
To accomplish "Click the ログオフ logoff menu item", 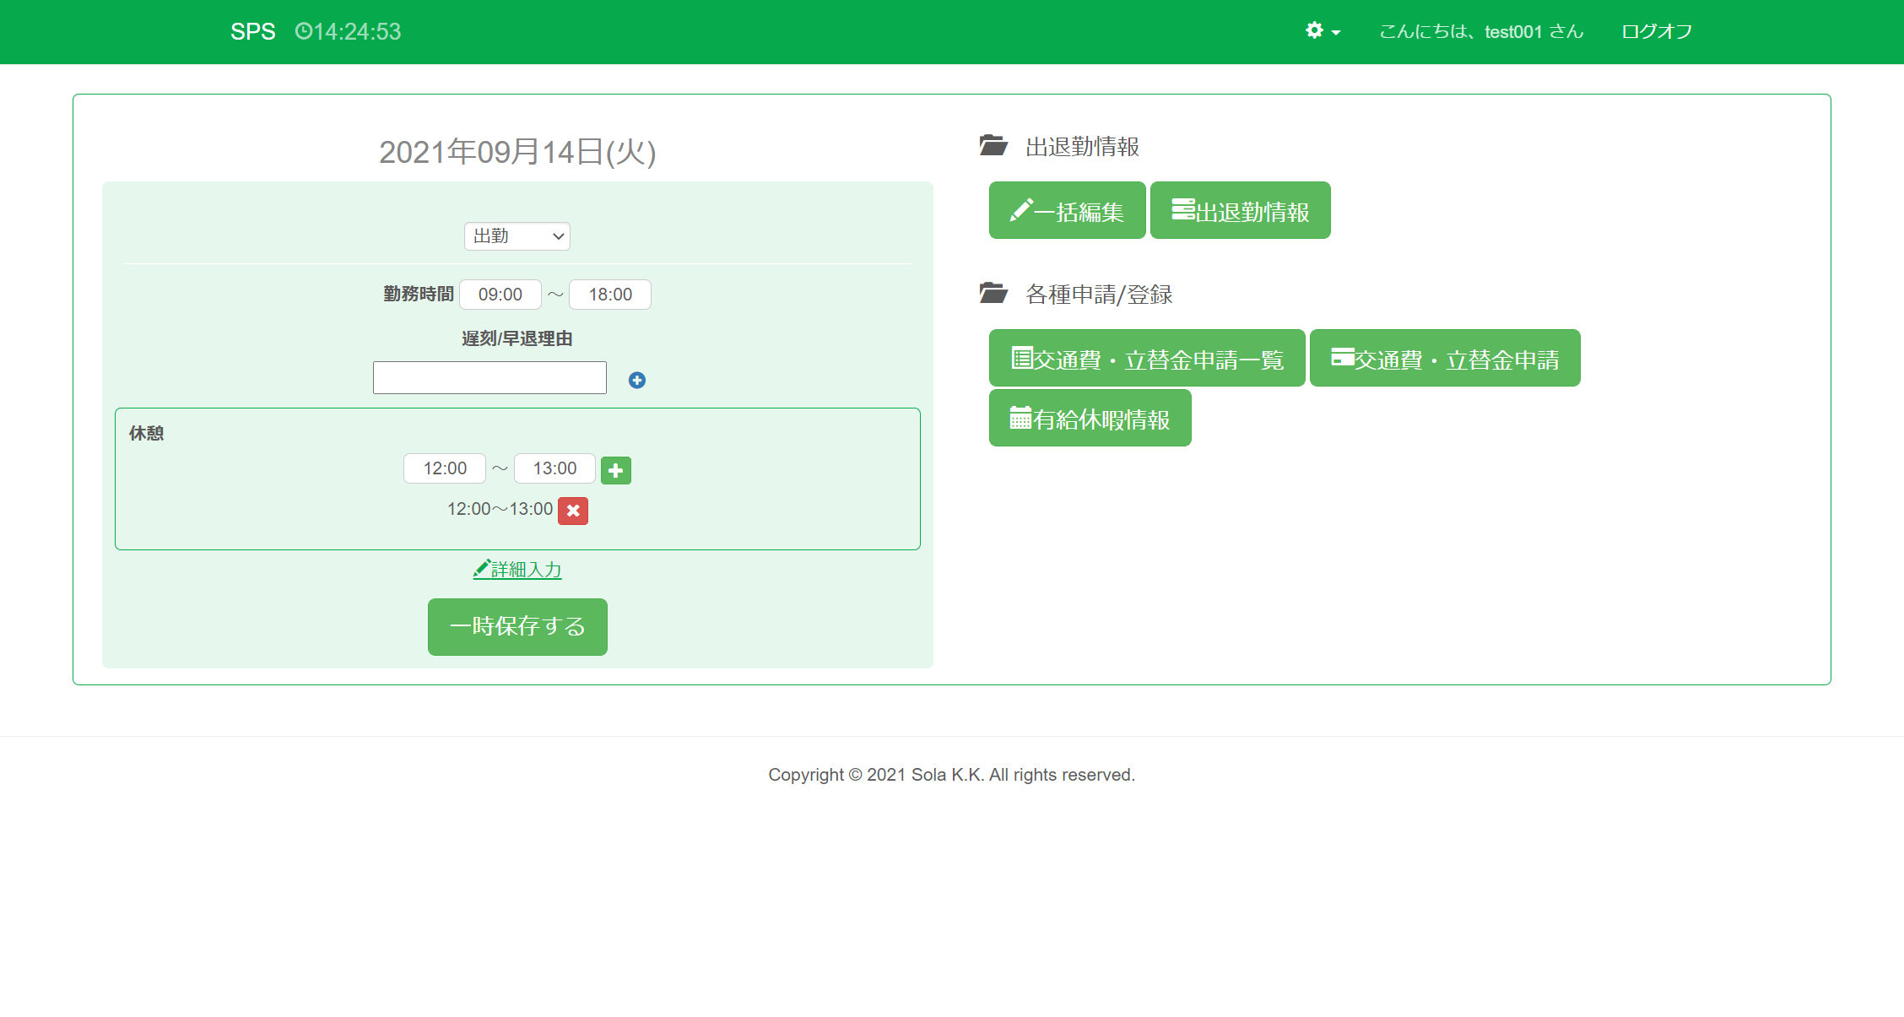I will tap(1656, 31).
